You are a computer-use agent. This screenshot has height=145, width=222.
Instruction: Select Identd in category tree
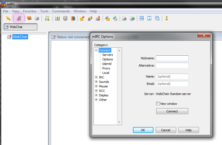pos(107,64)
